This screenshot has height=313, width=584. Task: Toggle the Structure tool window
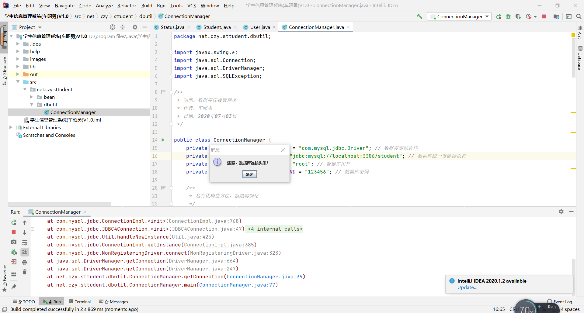click(x=5, y=71)
